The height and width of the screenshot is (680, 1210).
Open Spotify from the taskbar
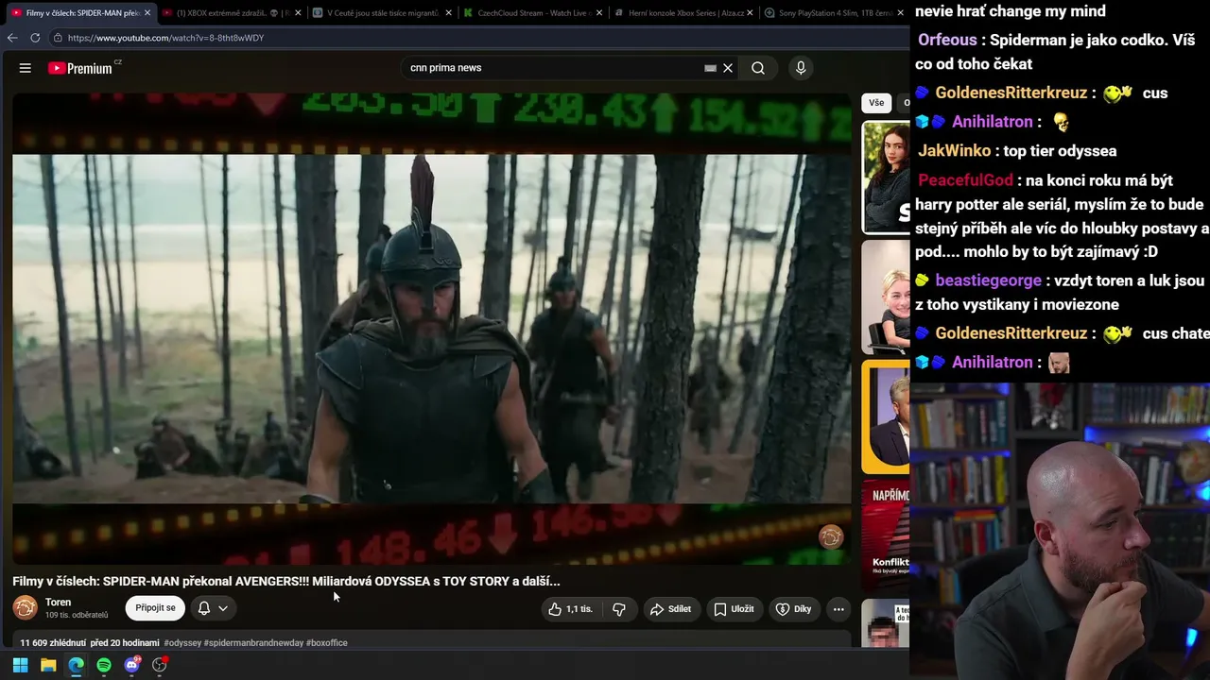click(104, 665)
